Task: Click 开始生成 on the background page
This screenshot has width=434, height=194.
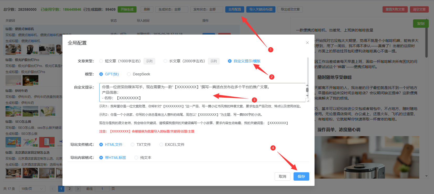Action: pos(127,9)
